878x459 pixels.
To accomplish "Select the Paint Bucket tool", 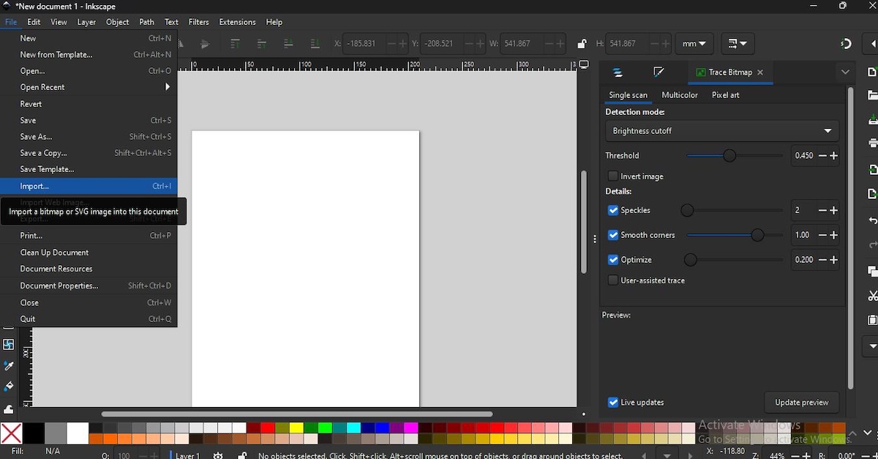I will pos(9,387).
